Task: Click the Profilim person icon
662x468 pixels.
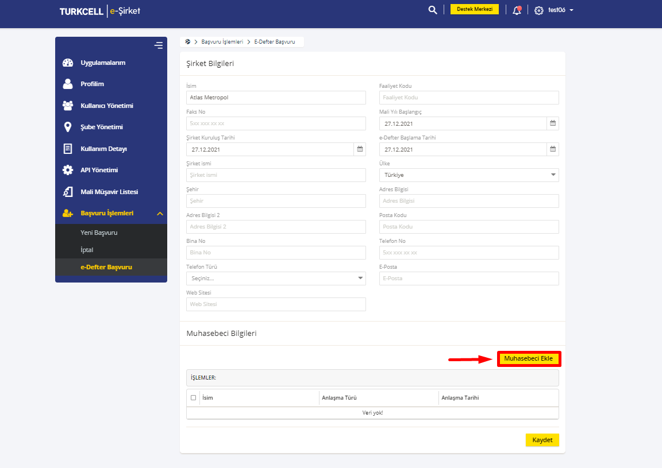Action: click(68, 84)
